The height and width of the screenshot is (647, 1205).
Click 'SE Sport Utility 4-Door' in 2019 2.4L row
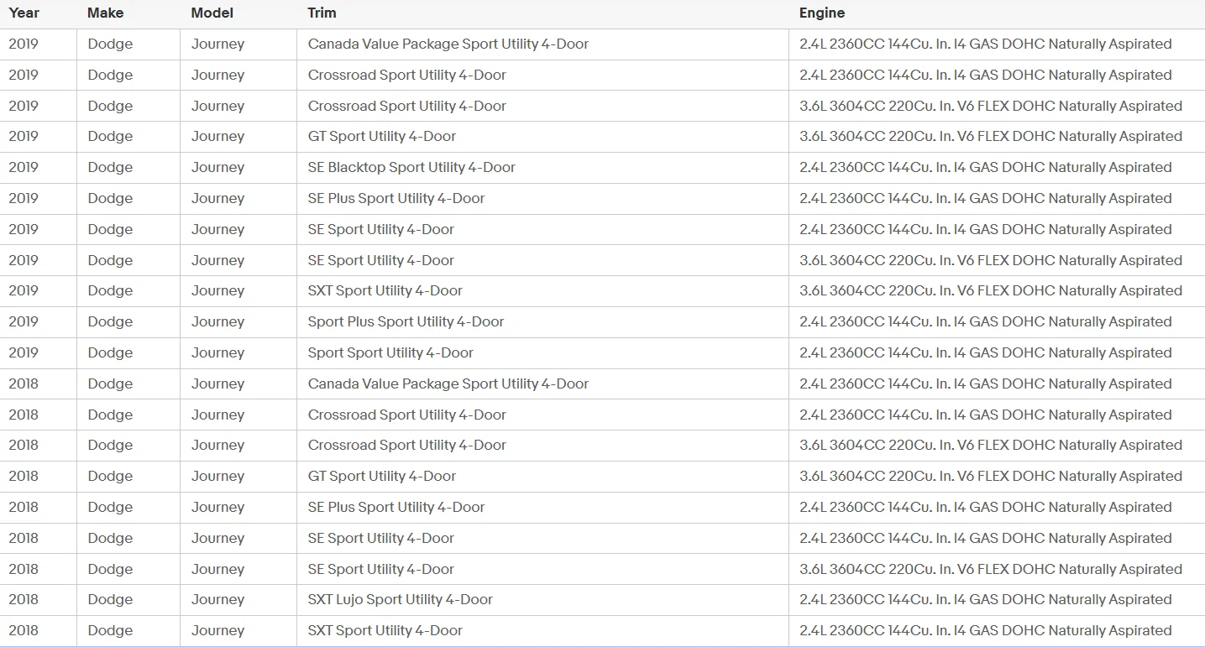381,229
